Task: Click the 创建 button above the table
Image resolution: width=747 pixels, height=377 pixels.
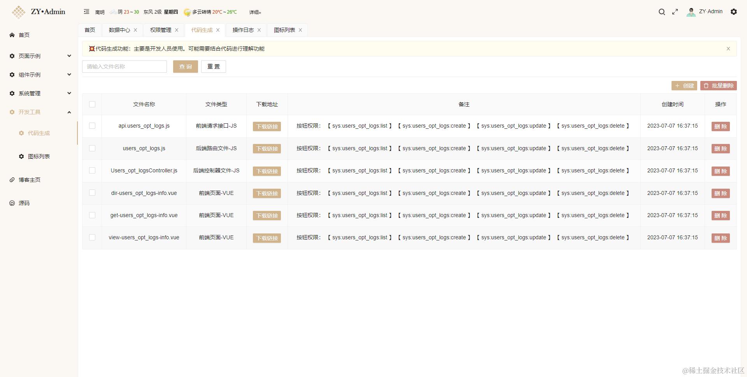Action: coord(684,86)
